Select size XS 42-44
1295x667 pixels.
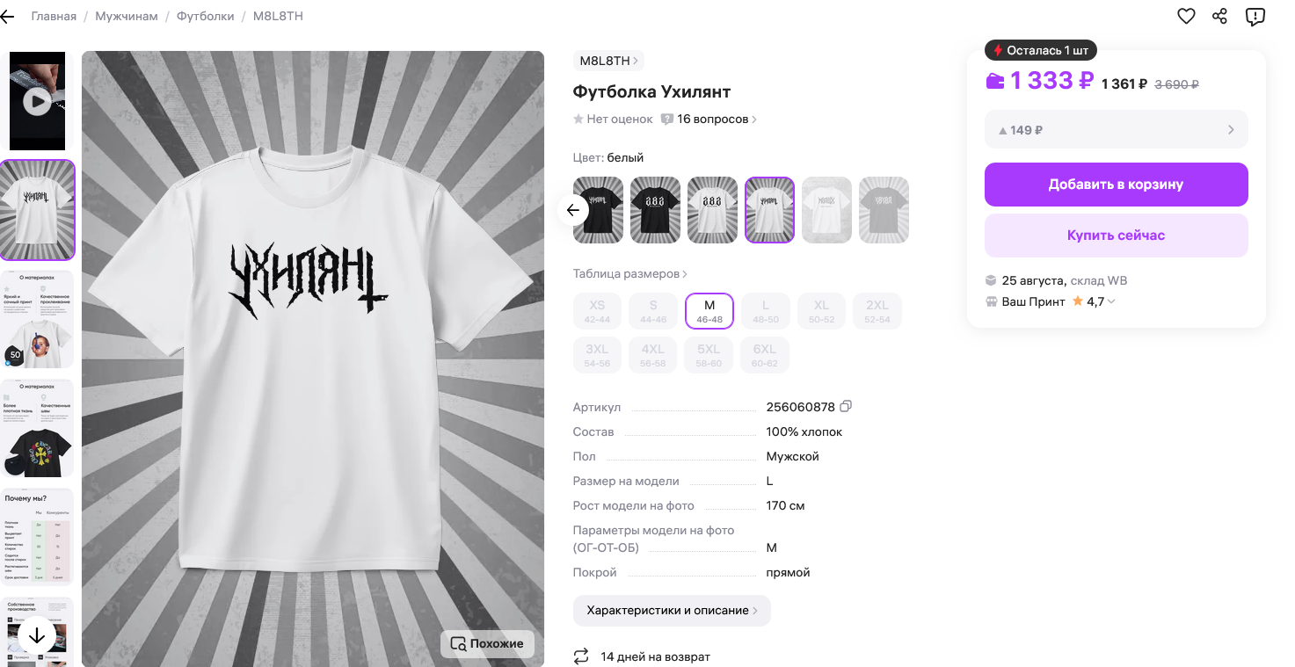click(597, 310)
